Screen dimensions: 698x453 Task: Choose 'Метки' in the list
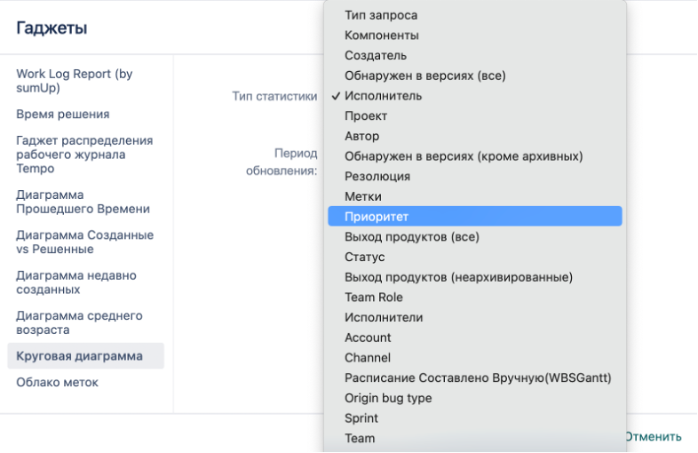point(363,196)
